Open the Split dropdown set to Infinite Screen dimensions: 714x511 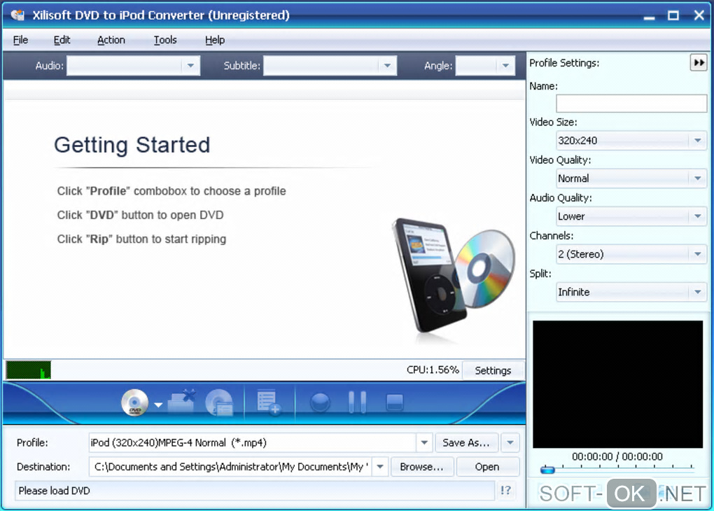click(x=697, y=292)
